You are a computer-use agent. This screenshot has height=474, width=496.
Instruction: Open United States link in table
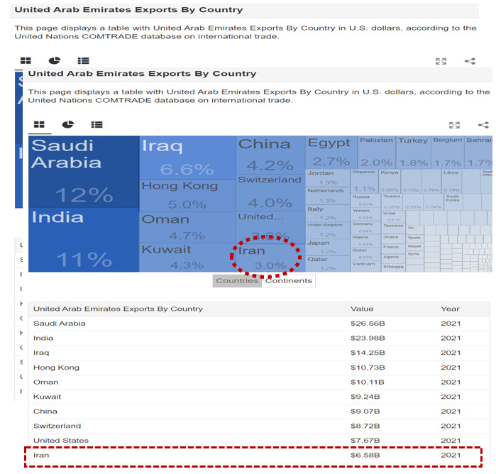[61, 441]
